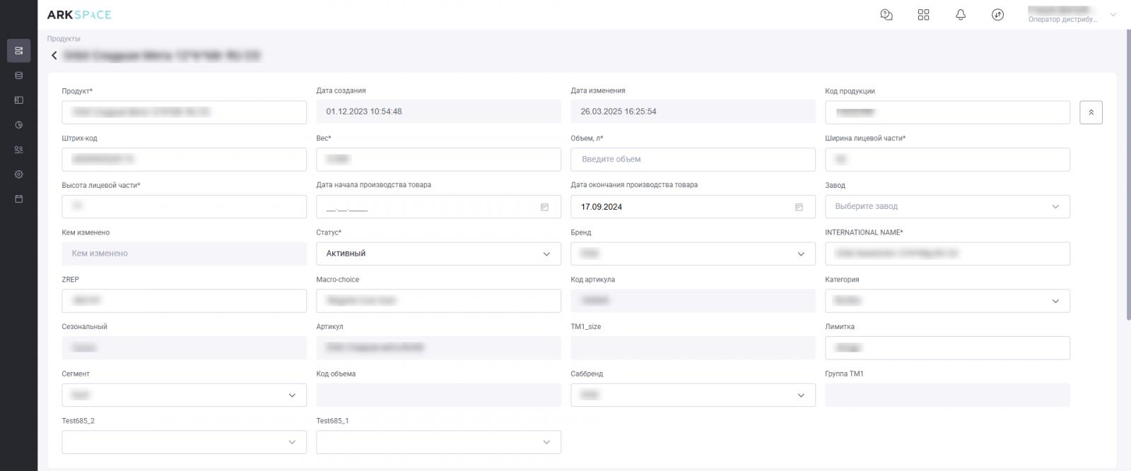Open the users icon in left sidebar
Screen dimensions: 1131x471
pyautogui.click(x=19, y=150)
